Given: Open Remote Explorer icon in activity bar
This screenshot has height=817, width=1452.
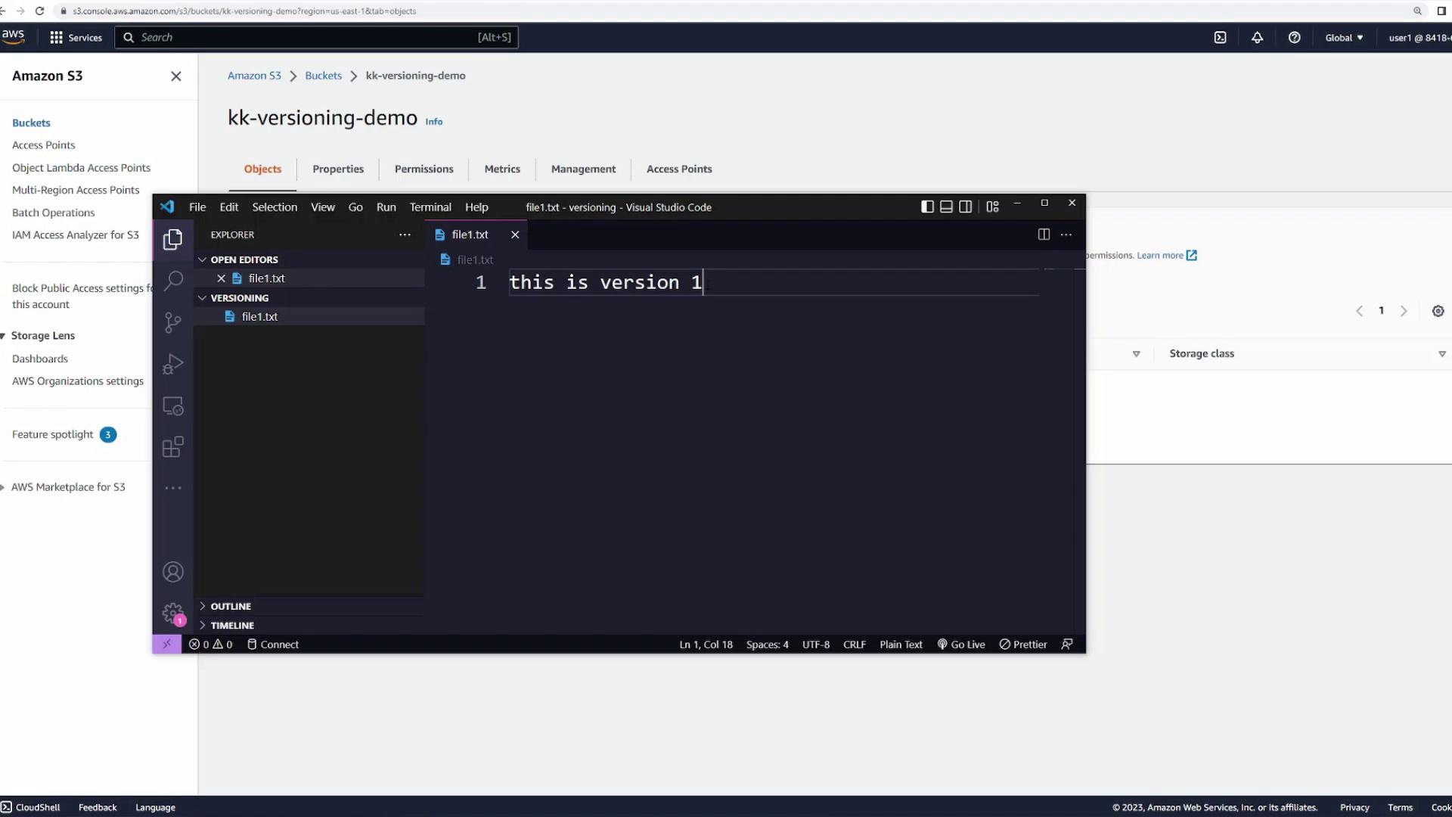Looking at the screenshot, I should coord(173,406).
